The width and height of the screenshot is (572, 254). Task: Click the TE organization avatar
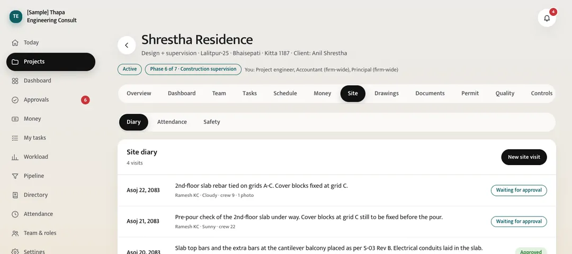16,16
